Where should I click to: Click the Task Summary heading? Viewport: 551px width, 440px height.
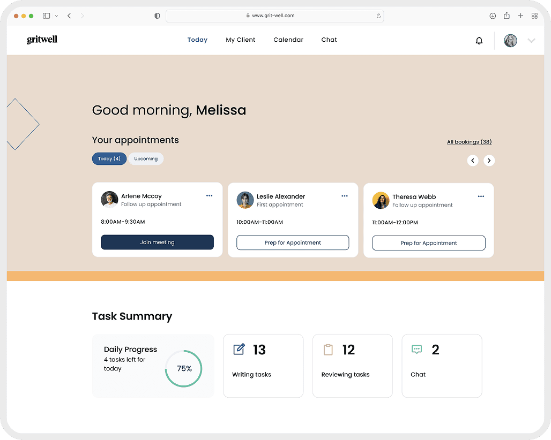pyautogui.click(x=132, y=316)
